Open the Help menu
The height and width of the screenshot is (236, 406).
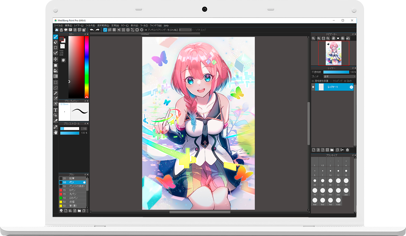(x=166, y=25)
